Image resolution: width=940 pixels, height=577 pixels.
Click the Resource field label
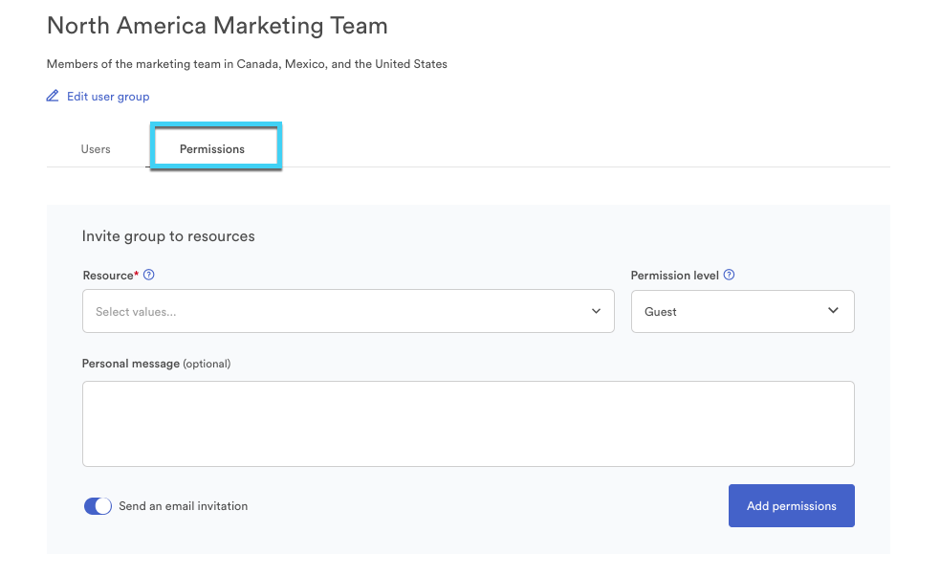click(x=107, y=276)
